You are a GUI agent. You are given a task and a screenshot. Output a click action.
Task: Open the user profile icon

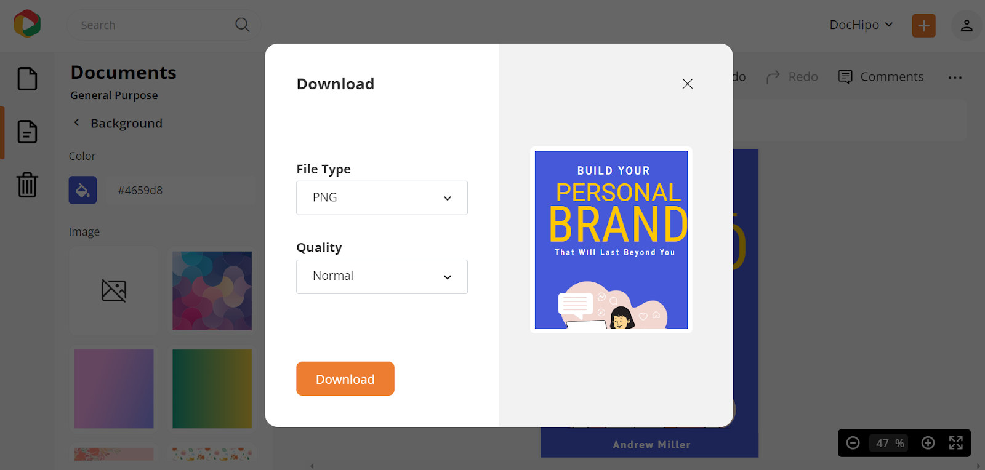click(967, 25)
